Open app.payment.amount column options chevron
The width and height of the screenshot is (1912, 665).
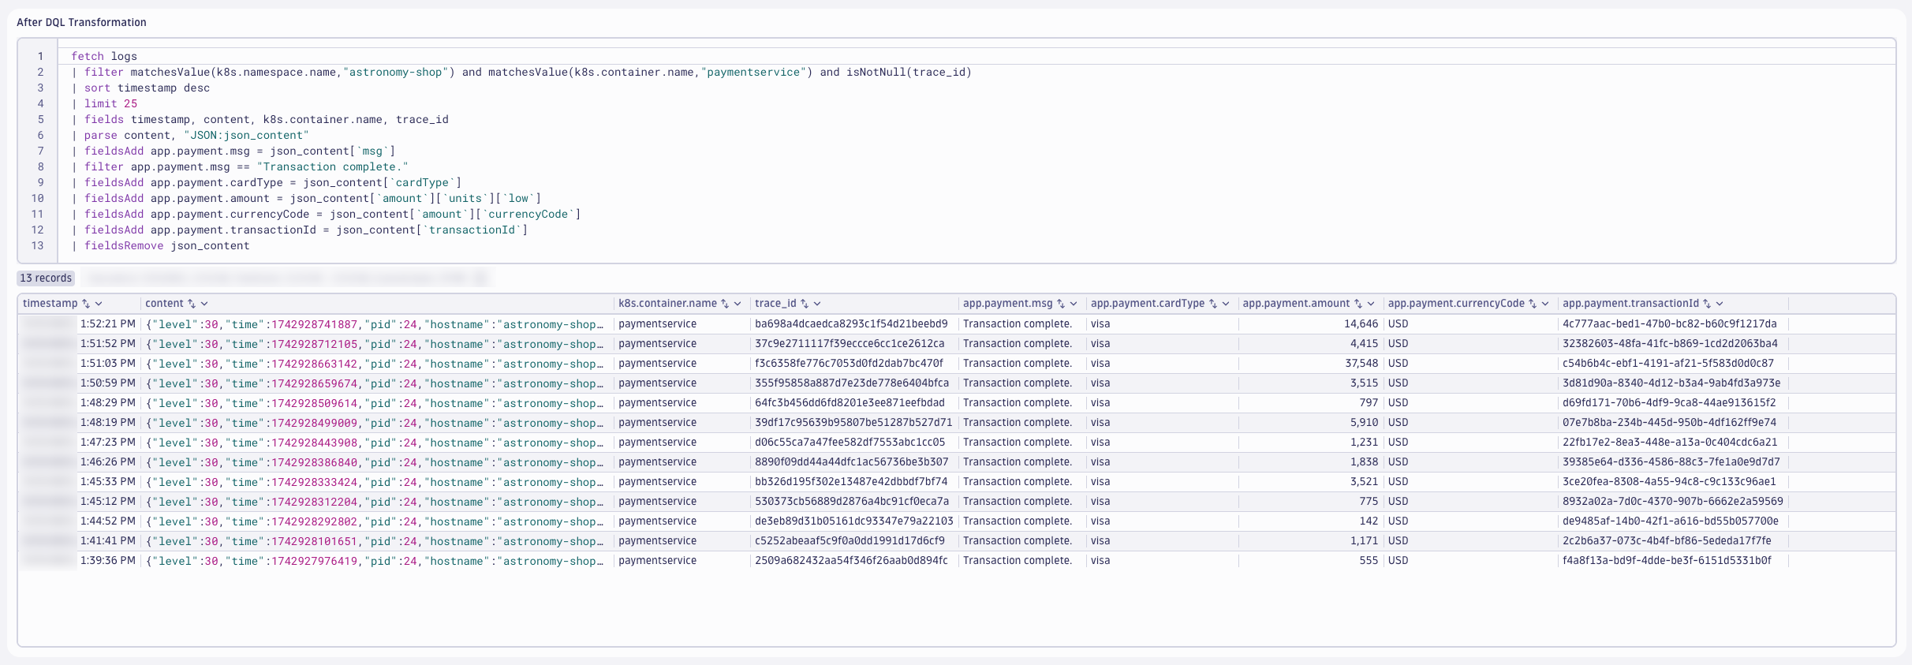click(1371, 304)
